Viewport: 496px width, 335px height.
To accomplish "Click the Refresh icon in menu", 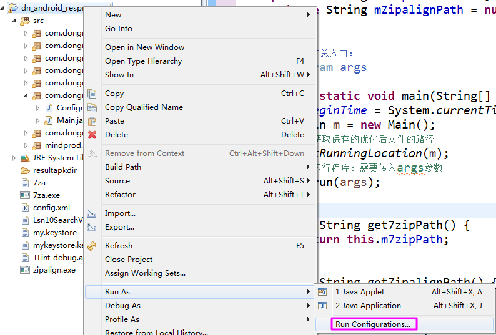I will click(x=92, y=246).
